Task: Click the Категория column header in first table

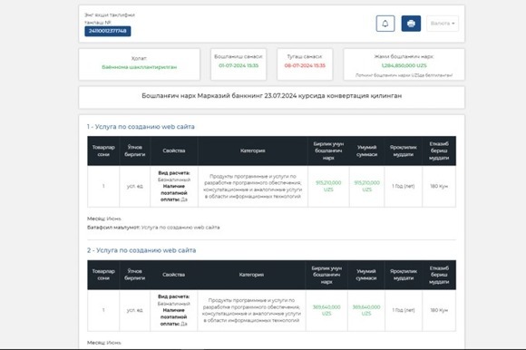Action: [253, 151]
